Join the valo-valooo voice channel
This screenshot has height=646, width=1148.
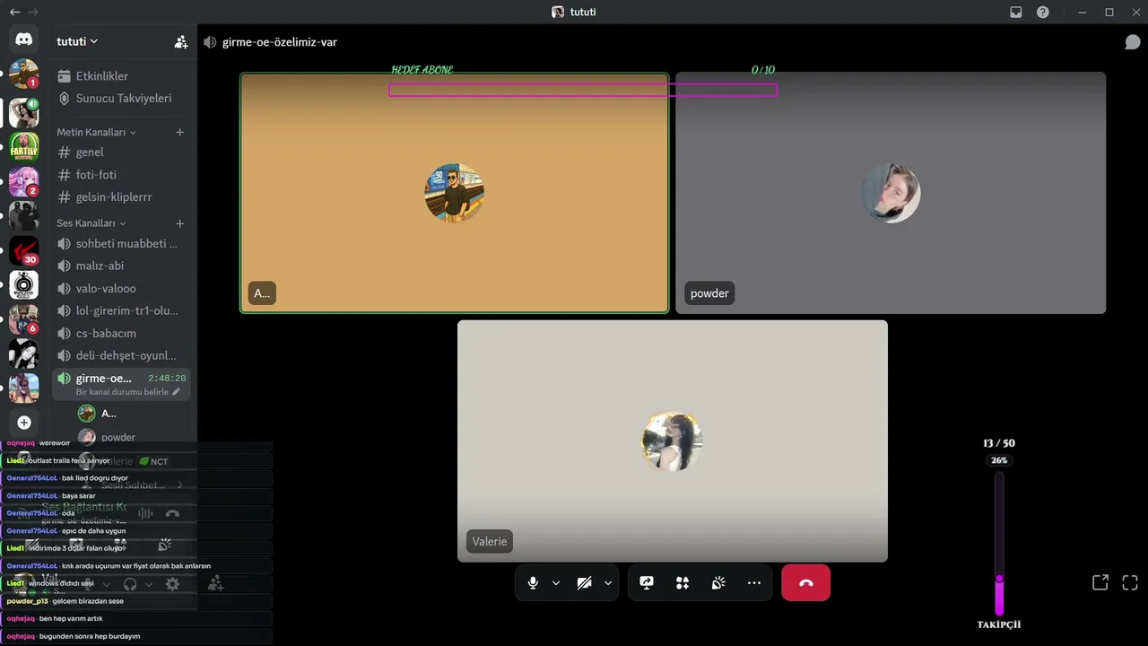[122, 288]
